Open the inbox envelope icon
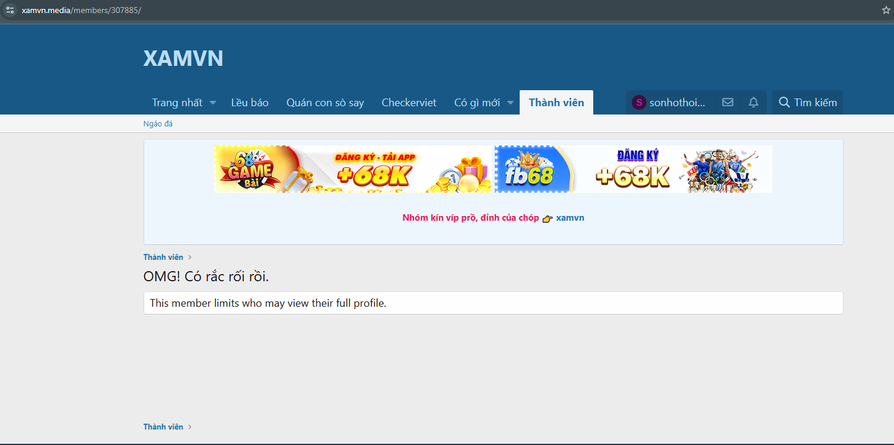Image resolution: width=894 pixels, height=445 pixels. tap(727, 103)
